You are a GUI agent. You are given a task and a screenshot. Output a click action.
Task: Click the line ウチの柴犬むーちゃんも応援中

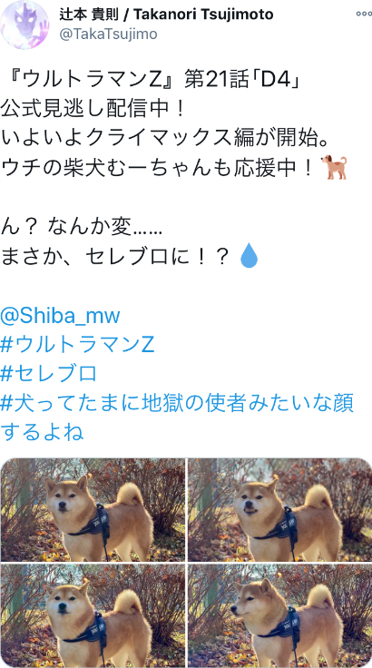click(x=157, y=168)
